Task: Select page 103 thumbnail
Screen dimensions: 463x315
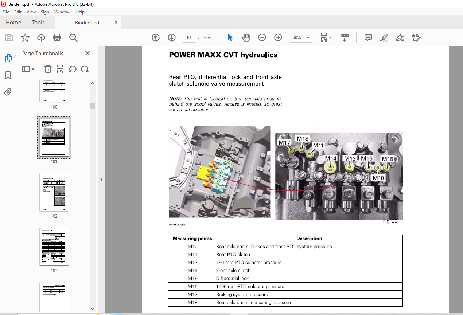Action: click(x=54, y=247)
